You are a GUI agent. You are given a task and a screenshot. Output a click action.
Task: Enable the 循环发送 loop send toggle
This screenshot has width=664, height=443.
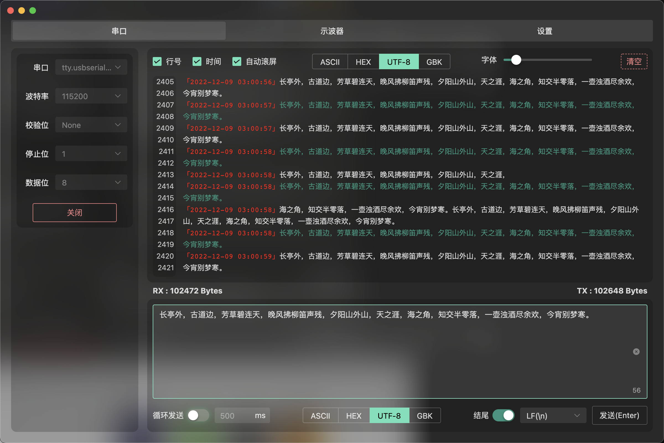(x=198, y=416)
